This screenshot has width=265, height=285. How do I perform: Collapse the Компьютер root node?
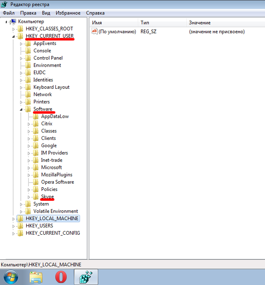point(6,22)
